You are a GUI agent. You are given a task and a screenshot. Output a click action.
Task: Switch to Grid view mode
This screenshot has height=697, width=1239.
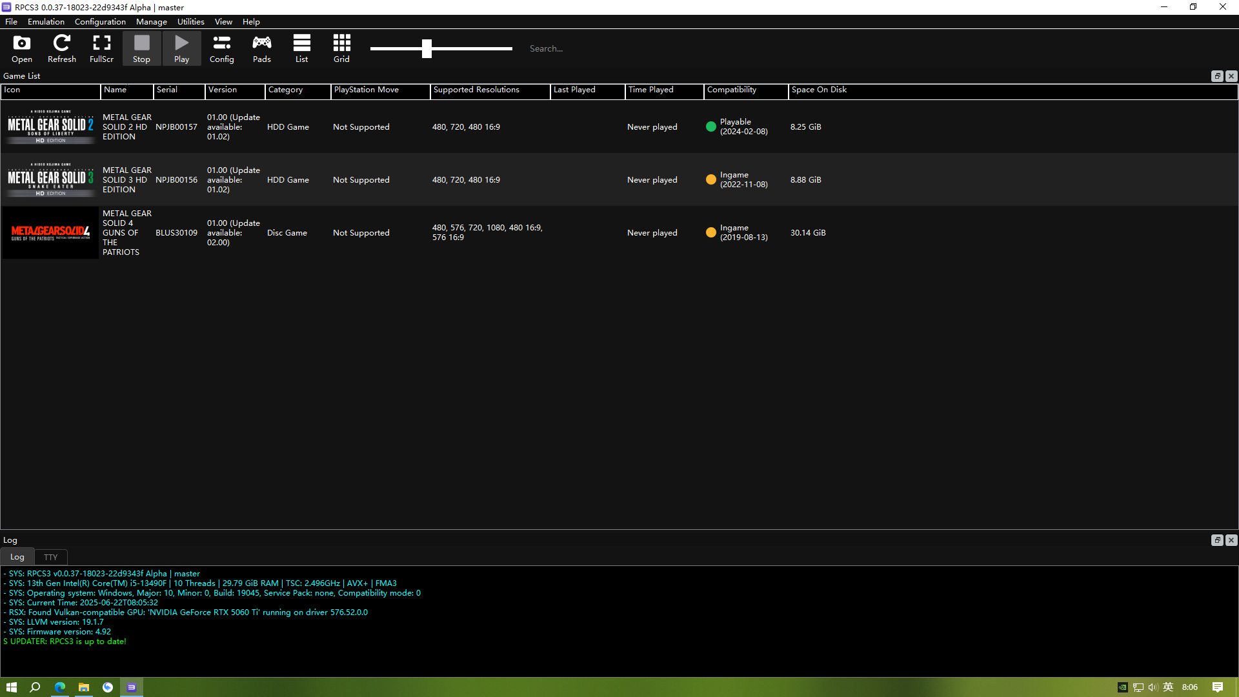click(x=341, y=48)
